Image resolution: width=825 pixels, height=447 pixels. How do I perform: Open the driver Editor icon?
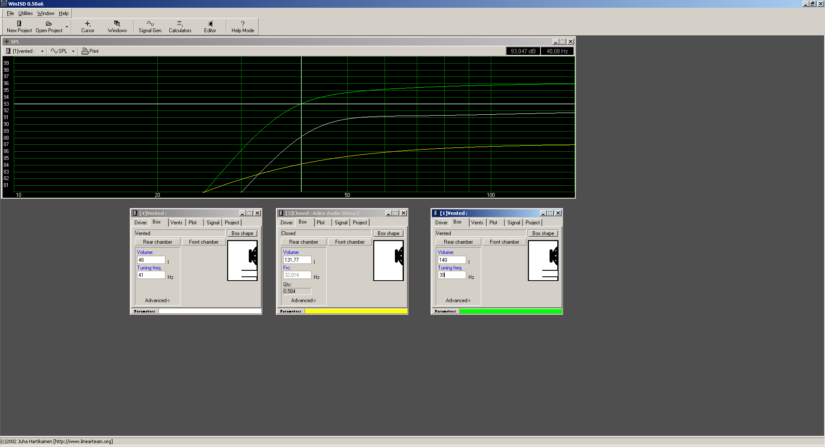coord(210,24)
